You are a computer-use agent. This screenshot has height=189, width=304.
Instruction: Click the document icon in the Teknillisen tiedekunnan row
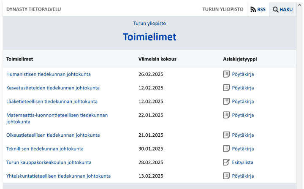(226, 148)
